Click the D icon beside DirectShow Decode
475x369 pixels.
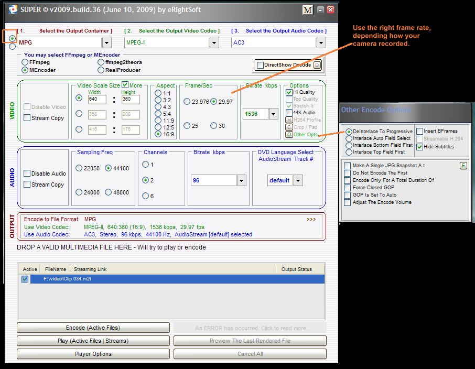coord(317,65)
